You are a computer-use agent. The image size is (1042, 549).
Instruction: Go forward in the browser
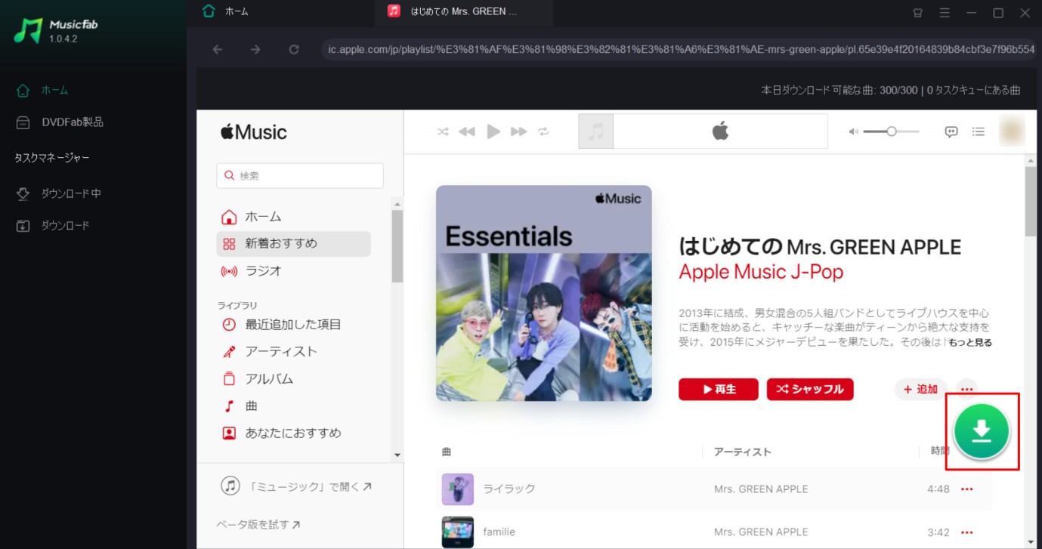(x=255, y=50)
